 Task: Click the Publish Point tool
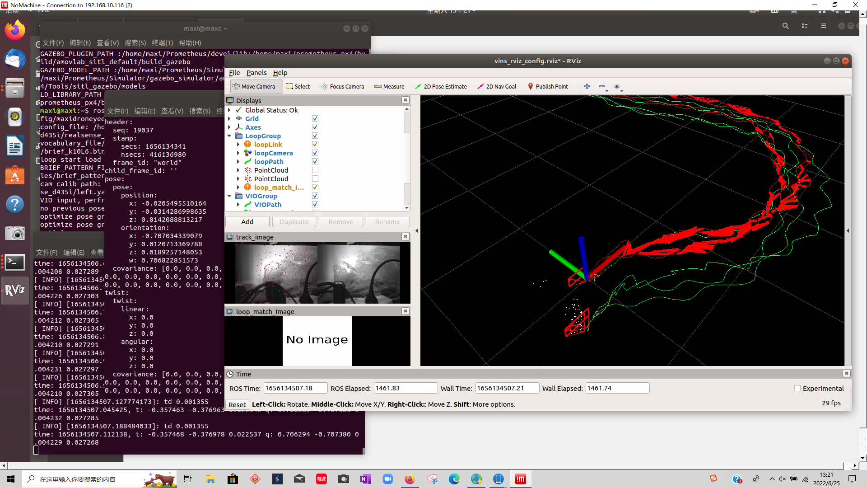[x=548, y=86]
